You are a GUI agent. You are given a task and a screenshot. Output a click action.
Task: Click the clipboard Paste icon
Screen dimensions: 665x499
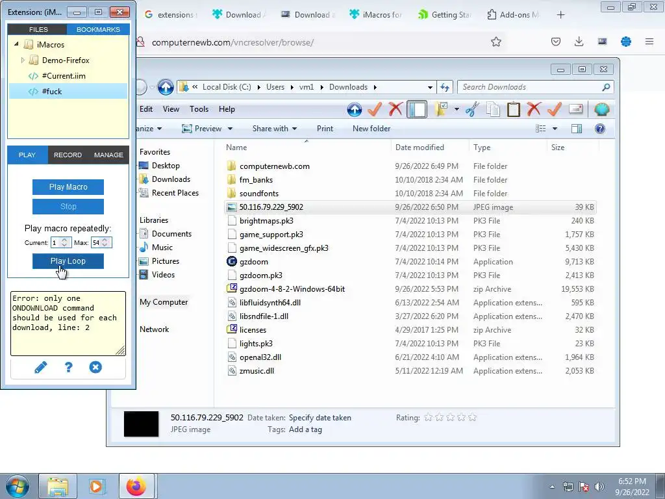pos(513,109)
